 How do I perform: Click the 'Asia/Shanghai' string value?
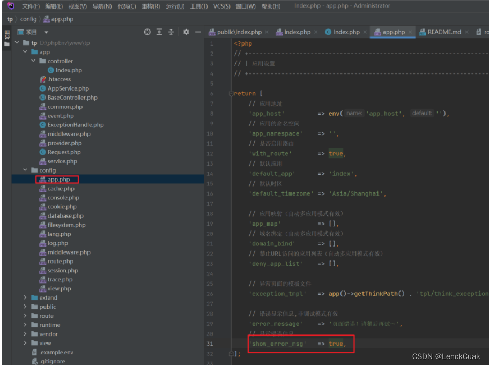coord(356,193)
